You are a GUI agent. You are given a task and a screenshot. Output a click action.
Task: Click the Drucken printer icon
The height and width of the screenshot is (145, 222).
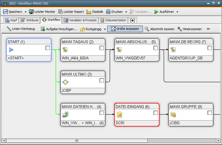point(108,12)
